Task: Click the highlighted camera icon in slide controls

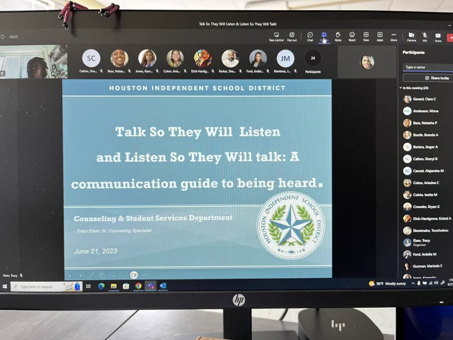Action: point(134,275)
